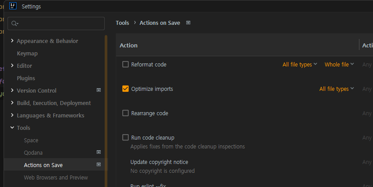Select Keymap in settings tree
Screen dimensions: 373x187
[27, 53]
